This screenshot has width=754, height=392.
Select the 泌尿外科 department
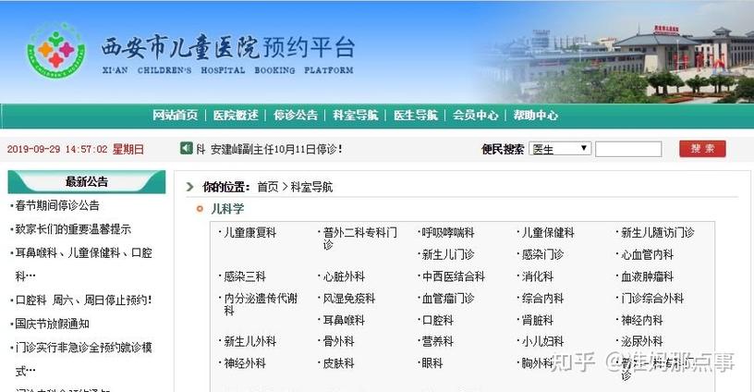pyautogui.click(x=642, y=341)
